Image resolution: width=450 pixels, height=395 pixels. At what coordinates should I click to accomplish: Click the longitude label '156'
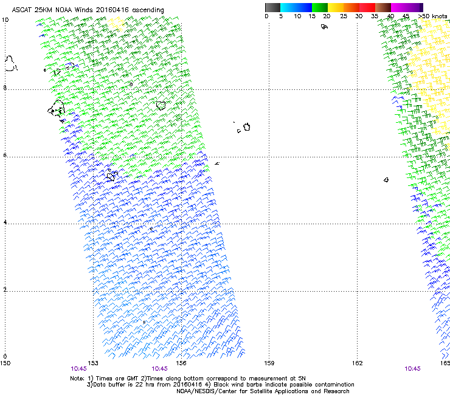point(181,363)
